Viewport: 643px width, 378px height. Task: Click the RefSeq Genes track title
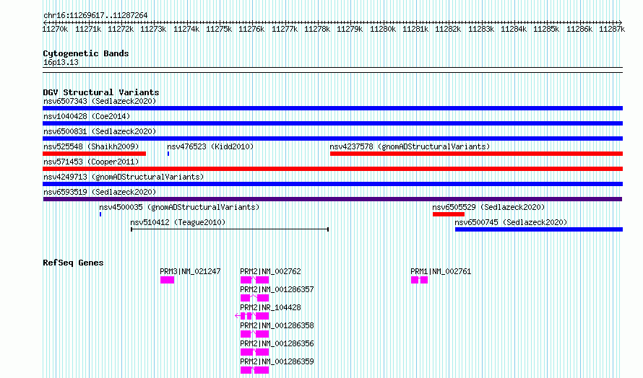(73, 263)
